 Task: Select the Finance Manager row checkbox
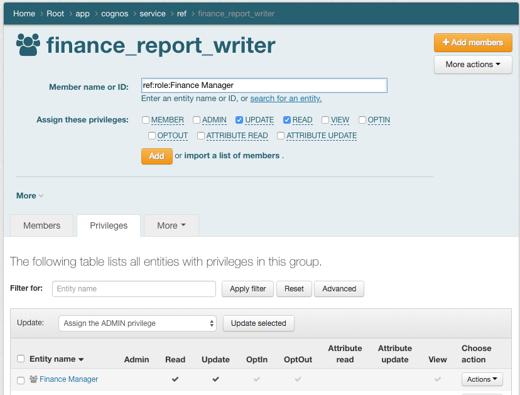21,380
